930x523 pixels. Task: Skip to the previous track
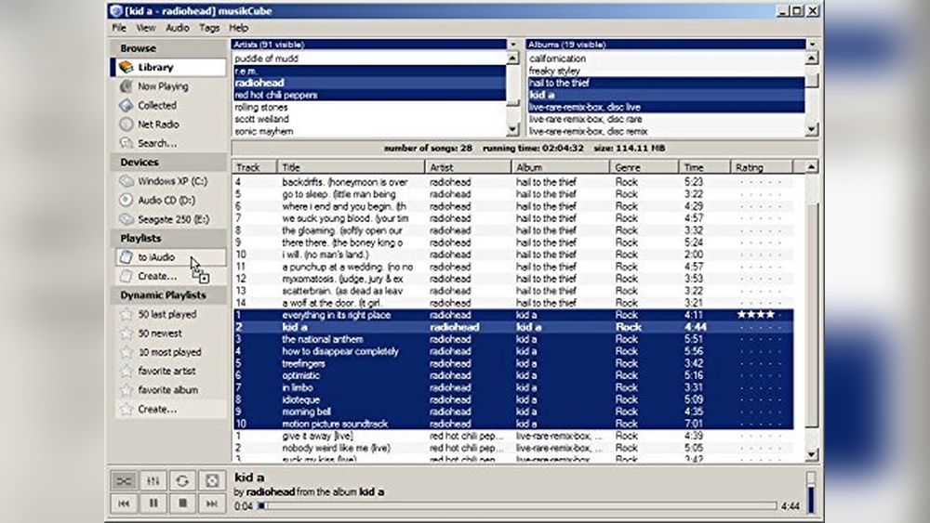pos(124,503)
